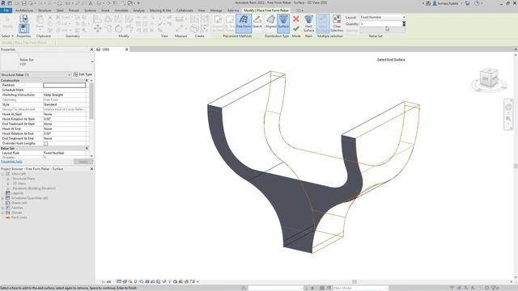This screenshot has height=291, width=518.
Task: Click the Sheets (all) browser item
Action: [19, 203]
